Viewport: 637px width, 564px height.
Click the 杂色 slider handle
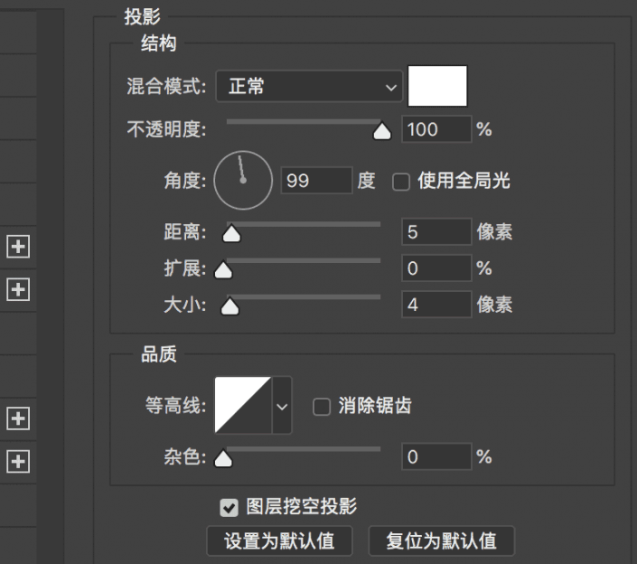point(223,459)
